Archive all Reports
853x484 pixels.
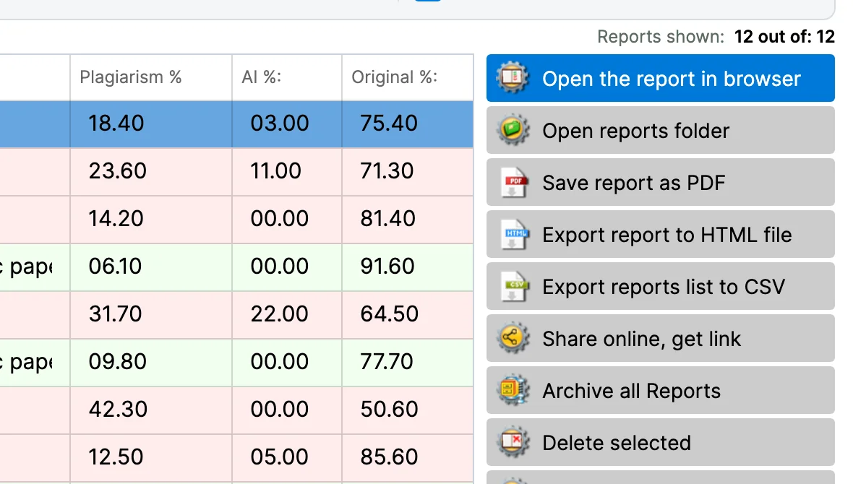pos(661,391)
